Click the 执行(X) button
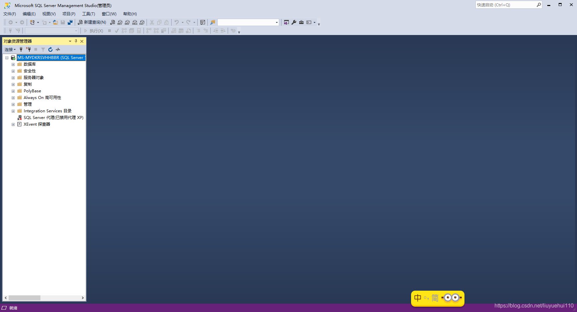This screenshot has height=312, width=577. click(93, 31)
